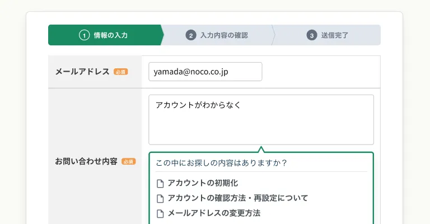Screen dimensions: 430x224
Task: Click the 必須 badge next to お問い合わせ内容
Action: pos(129,161)
